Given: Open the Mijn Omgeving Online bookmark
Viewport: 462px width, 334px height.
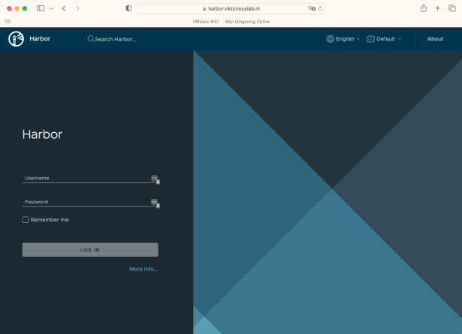Looking at the screenshot, I should 247,22.
